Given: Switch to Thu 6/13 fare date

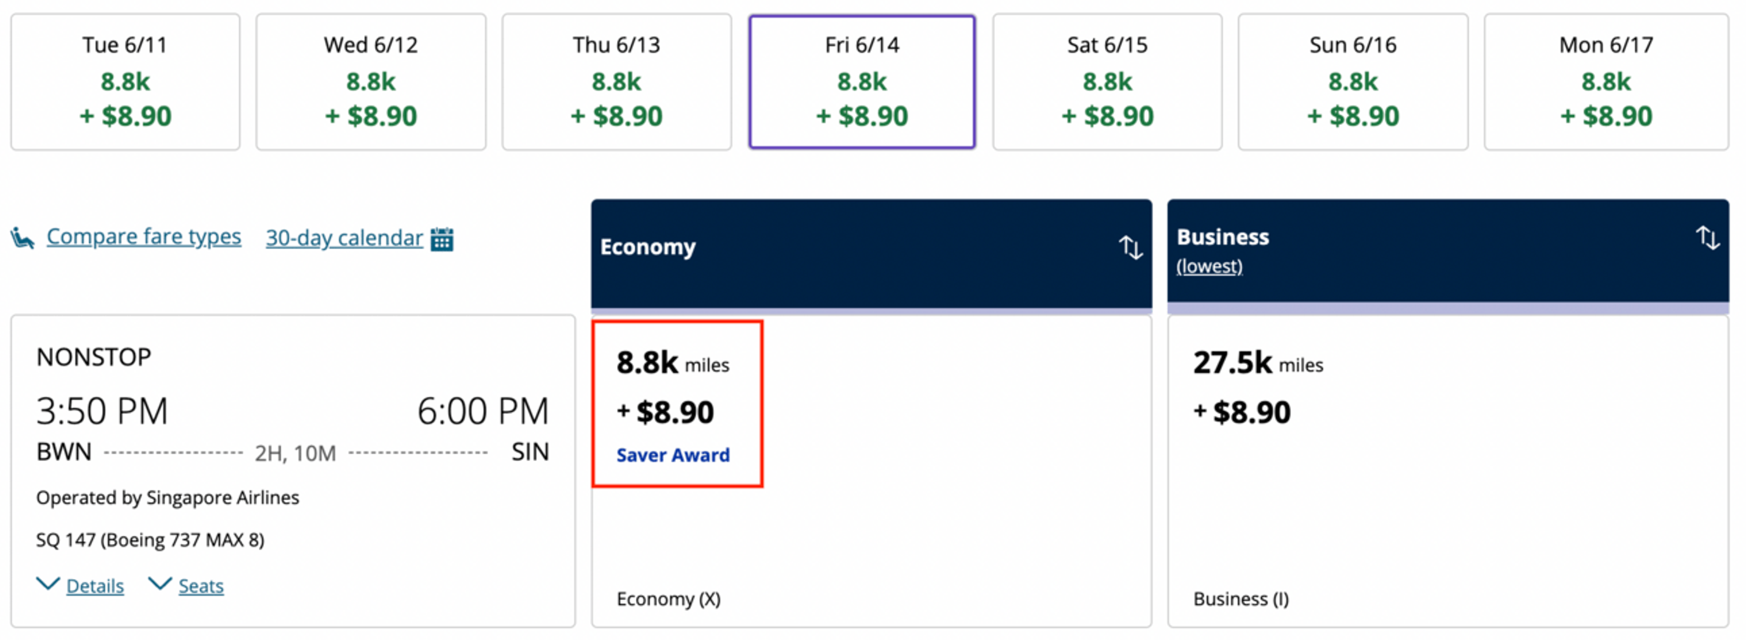Looking at the screenshot, I should pos(617,82).
